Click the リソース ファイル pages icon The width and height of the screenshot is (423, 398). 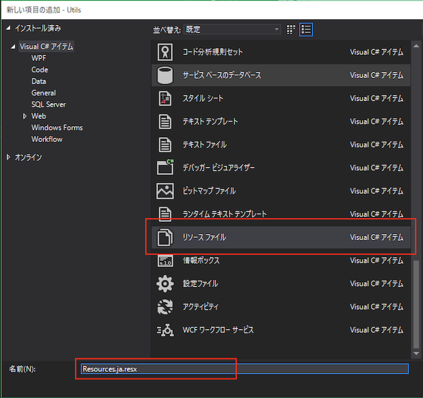tap(165, 238)
